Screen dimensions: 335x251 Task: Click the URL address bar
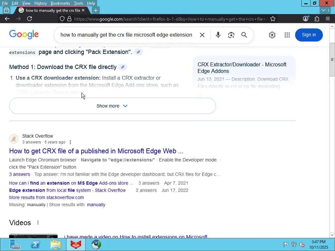170,19
